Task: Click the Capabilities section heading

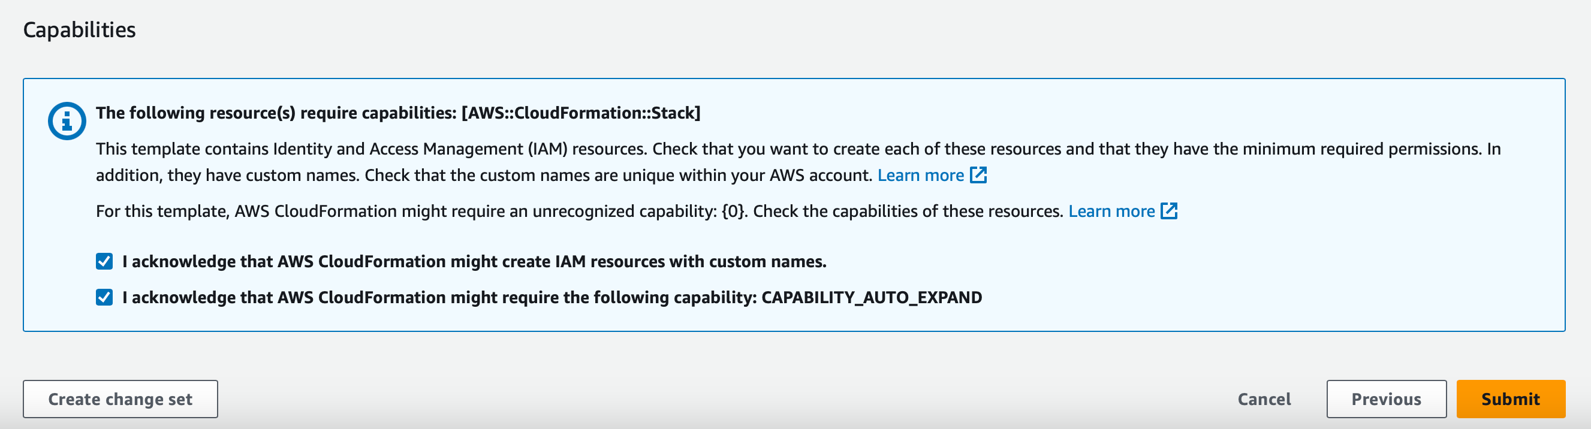Action: [x=80, y=29]
